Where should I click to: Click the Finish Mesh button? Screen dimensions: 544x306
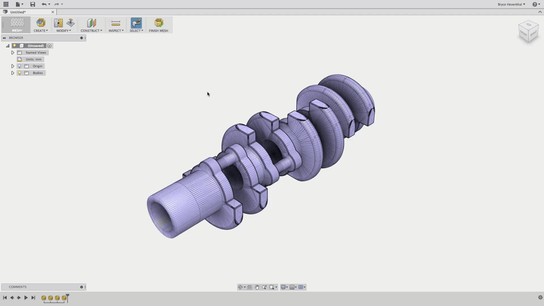(159, 24)
